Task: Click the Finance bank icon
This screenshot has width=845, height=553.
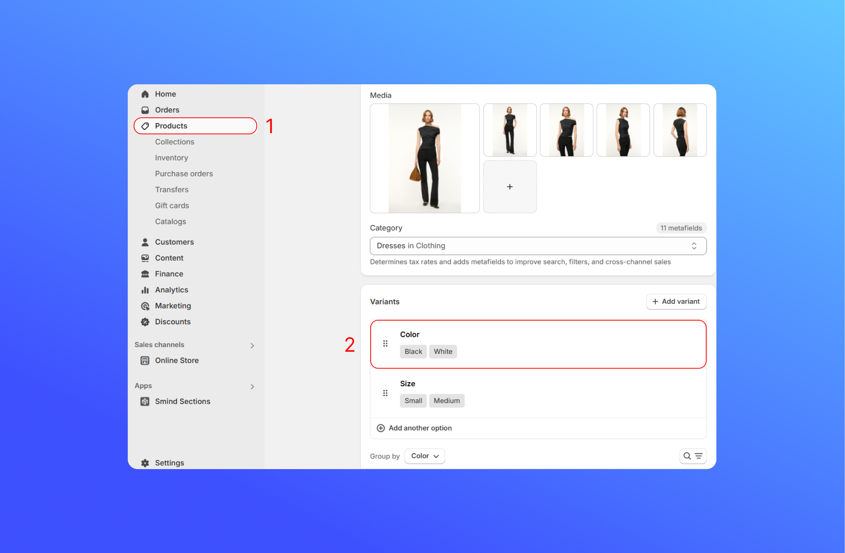Action: [145, 274]
